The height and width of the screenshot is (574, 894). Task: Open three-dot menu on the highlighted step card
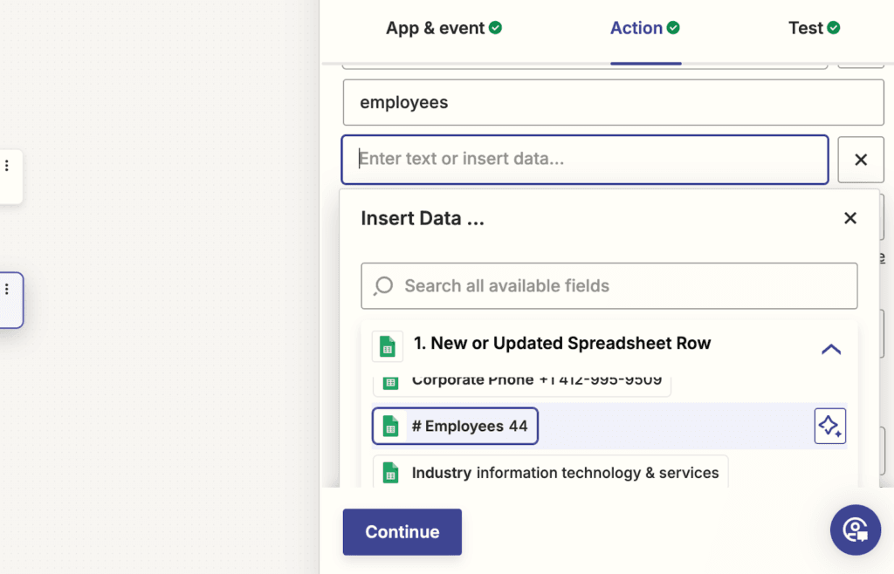tap(7, 290)
